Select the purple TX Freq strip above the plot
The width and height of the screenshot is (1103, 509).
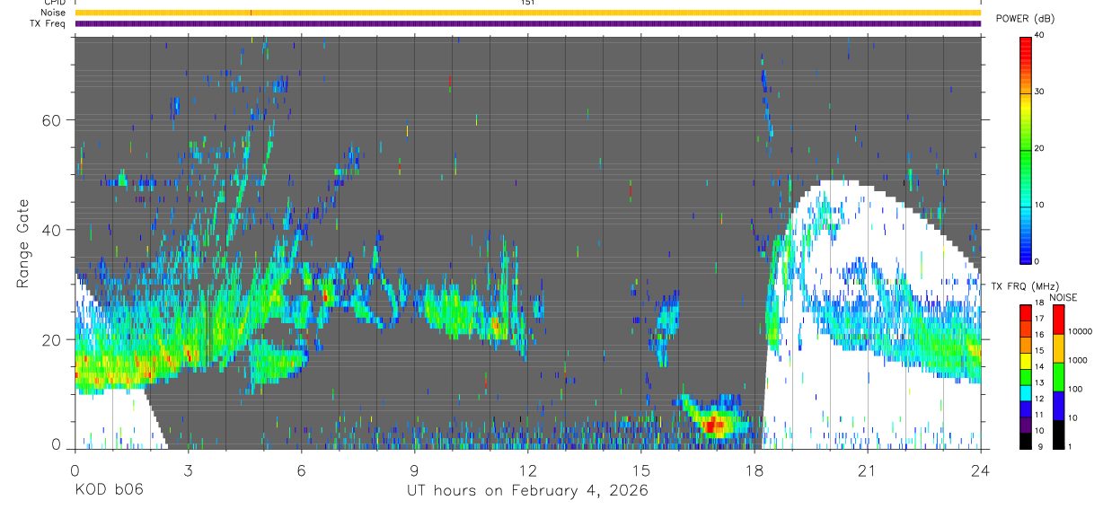coord(528,23)
